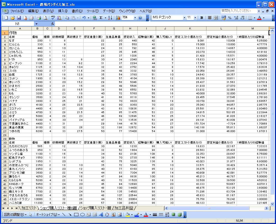The height and width of the screenshot is (224, 276).
Task: Expand the Name Box dropdown arrow
Action: (x=36, y=24)
